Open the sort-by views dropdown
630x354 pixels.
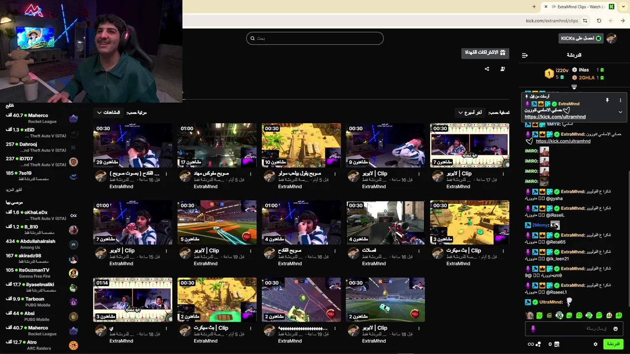pos(108,113)
